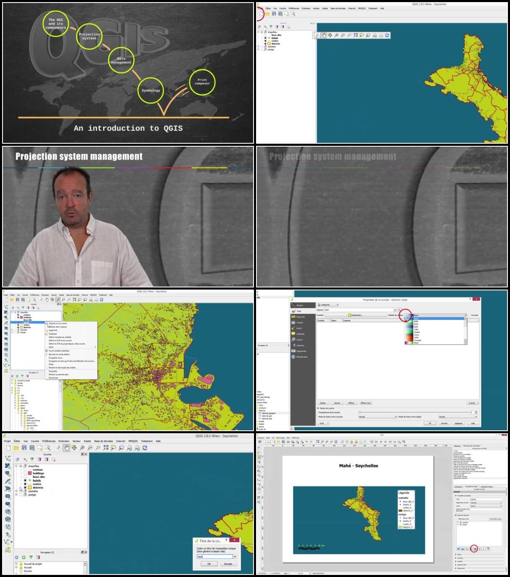Click OK in the 'Titre de la co...' dialog
This screenshot has width=510, height=577.
pyautogui.click(x=209, y=564)
